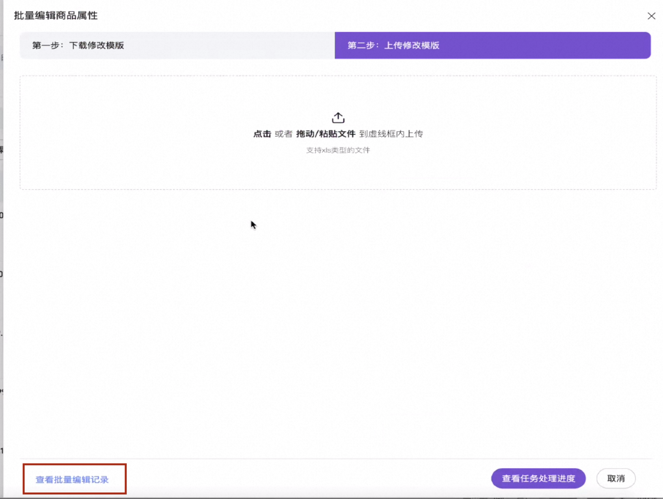Open the 查看批量编辑记录 link
Image resolution: width=663 pixels, height=499 pixels.
(x=72, y=479)
